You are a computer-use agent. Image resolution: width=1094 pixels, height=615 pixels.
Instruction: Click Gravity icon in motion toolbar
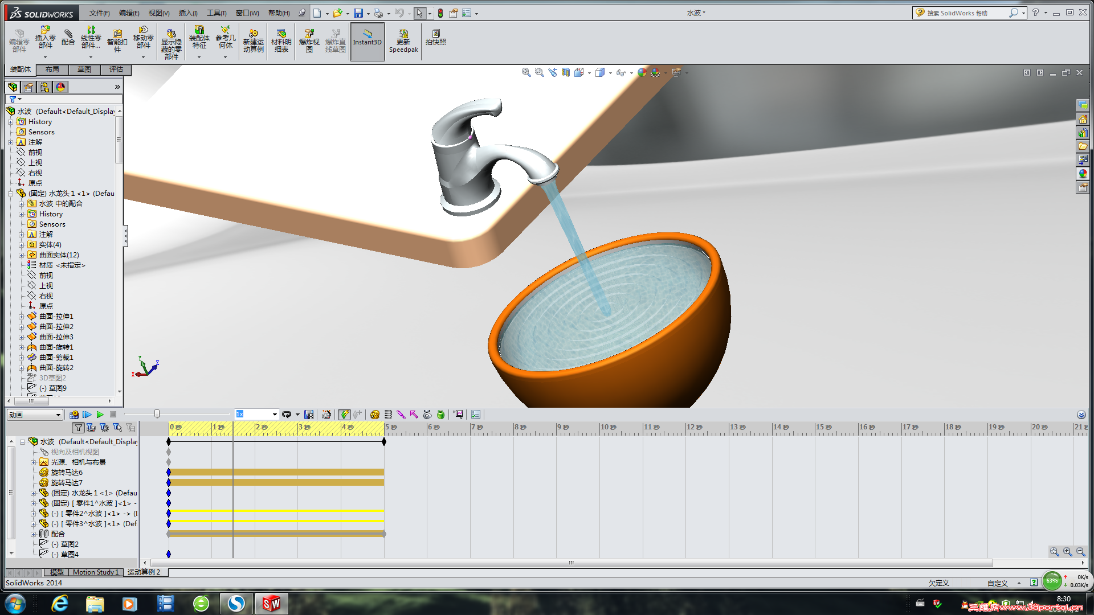pyautogui.click(x=440, y=415)
